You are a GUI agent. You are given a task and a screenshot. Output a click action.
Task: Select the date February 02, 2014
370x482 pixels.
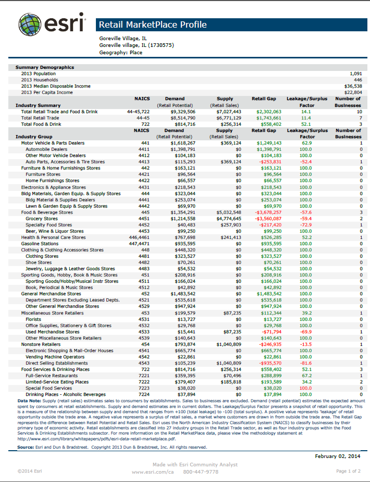(338, 456)
